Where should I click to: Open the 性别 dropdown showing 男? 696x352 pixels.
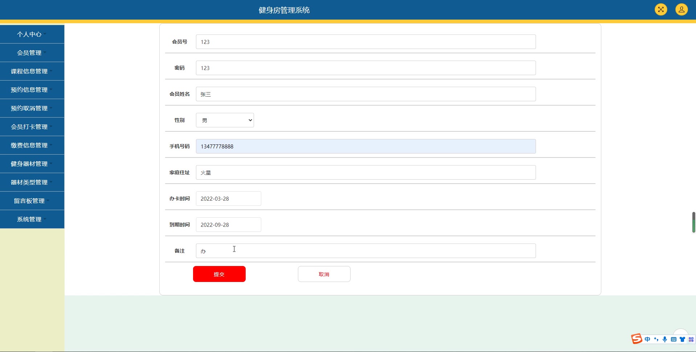[x=225, y=120]
